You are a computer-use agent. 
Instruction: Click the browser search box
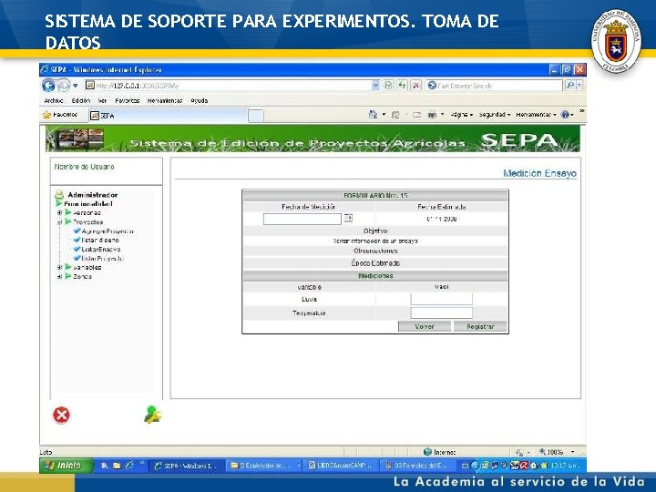coord(495,86)
